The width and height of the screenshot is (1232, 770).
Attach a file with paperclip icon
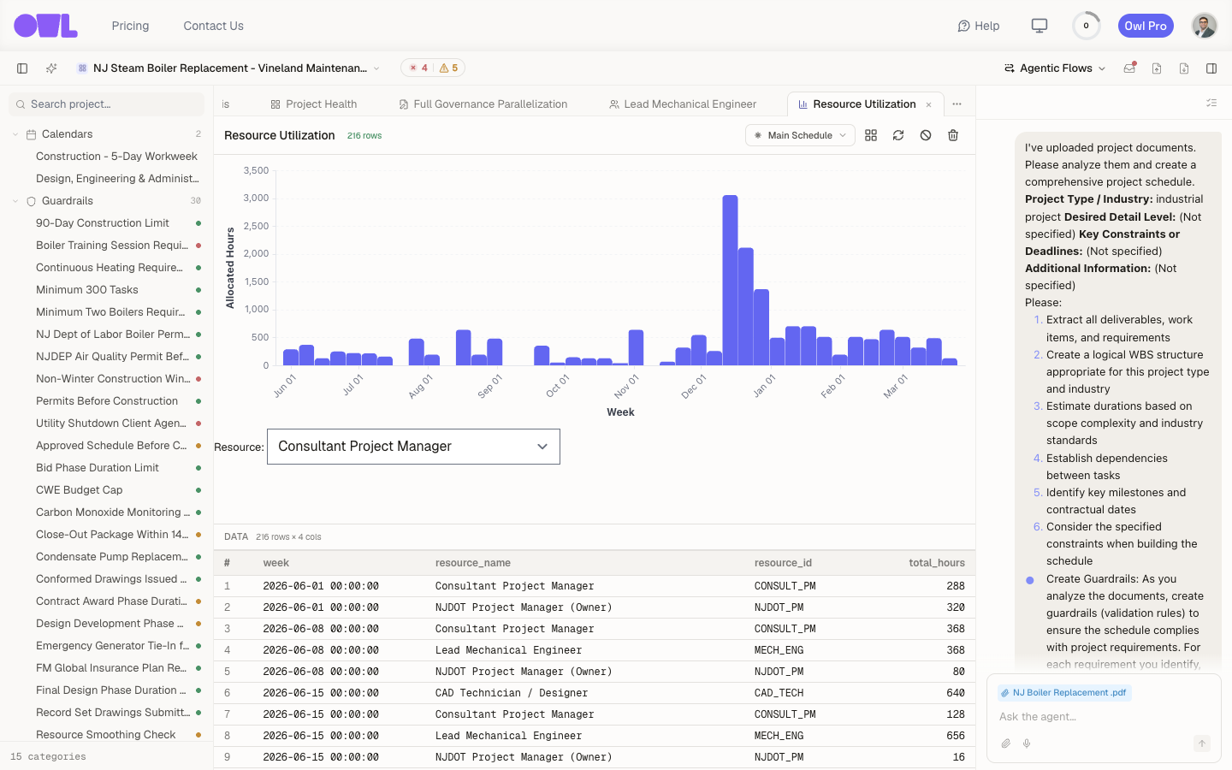click(x=1006, y=743)
